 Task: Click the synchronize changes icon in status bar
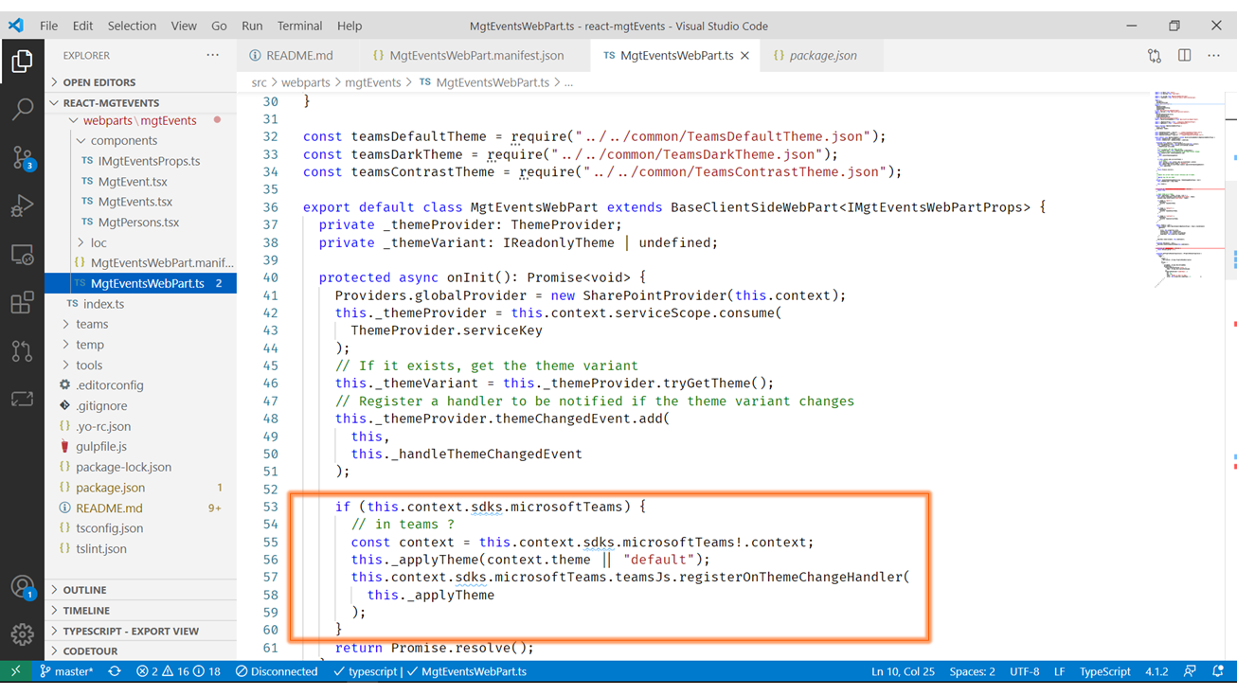coord(115,671)
